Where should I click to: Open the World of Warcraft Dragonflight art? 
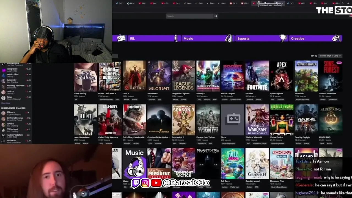point(257,120)
